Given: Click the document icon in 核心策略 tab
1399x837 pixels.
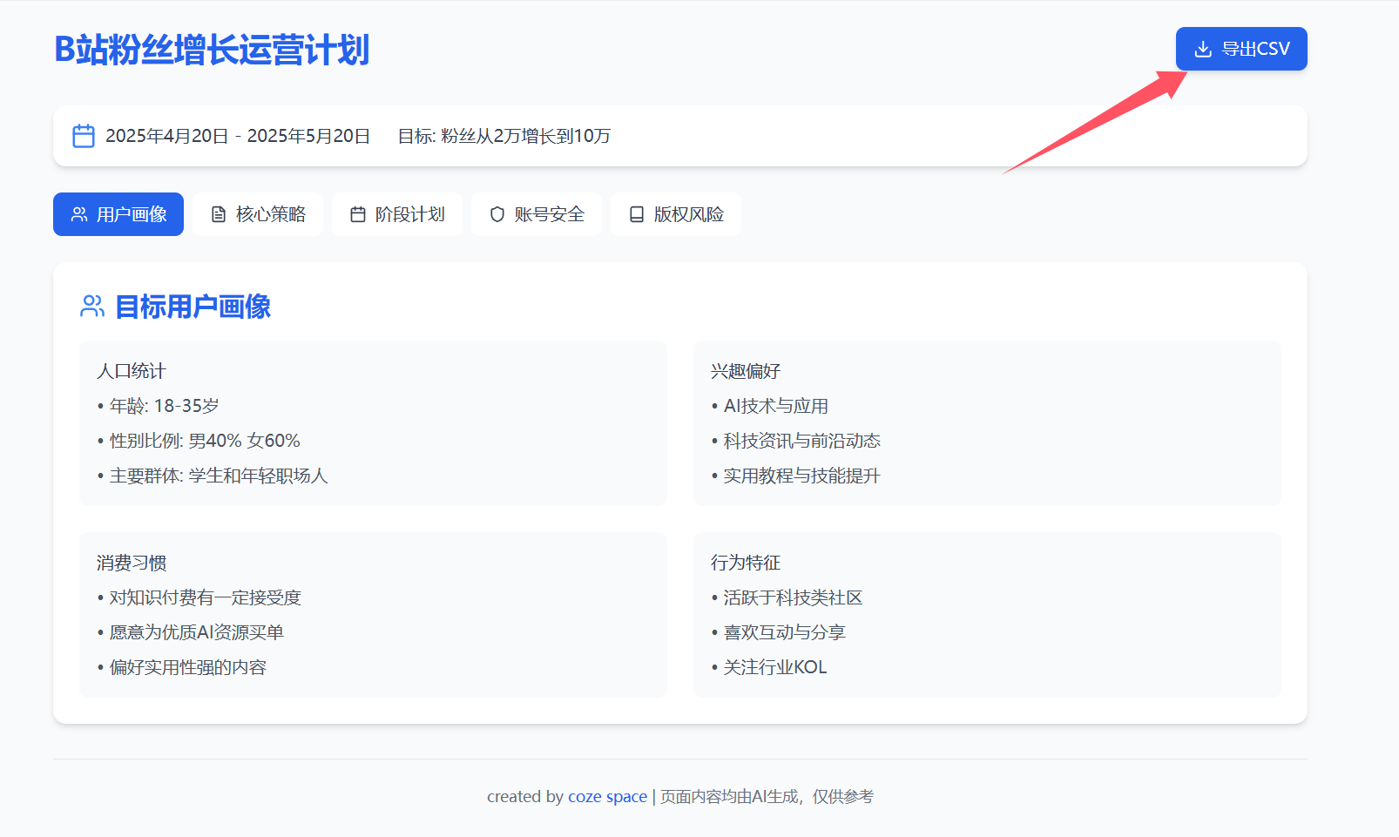Looking at the screenshot, I should pos(219,214).
